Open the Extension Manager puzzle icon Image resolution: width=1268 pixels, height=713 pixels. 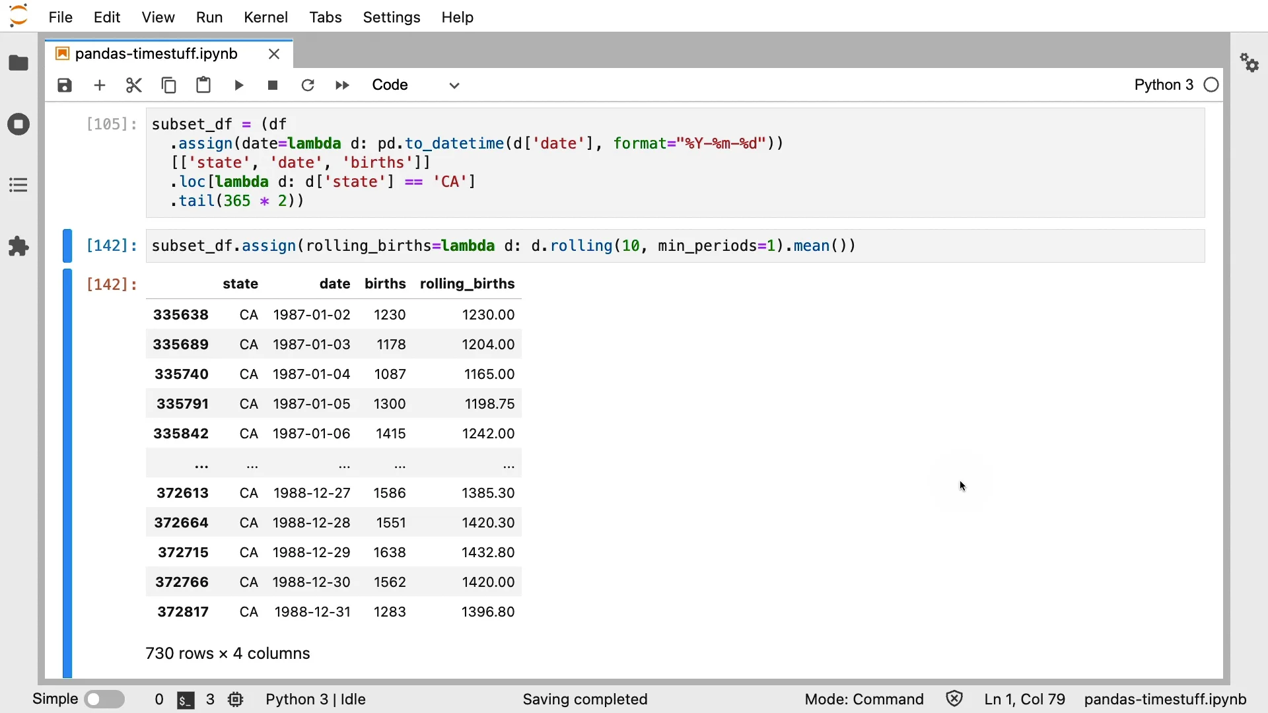[x=18, y=246]
